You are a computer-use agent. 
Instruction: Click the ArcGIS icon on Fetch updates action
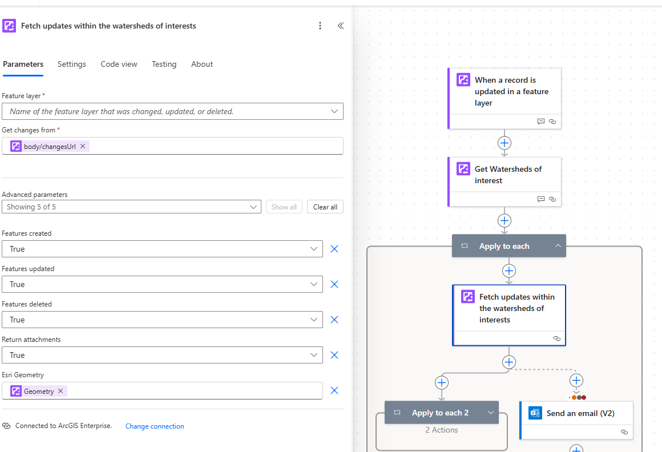[467, 296]
